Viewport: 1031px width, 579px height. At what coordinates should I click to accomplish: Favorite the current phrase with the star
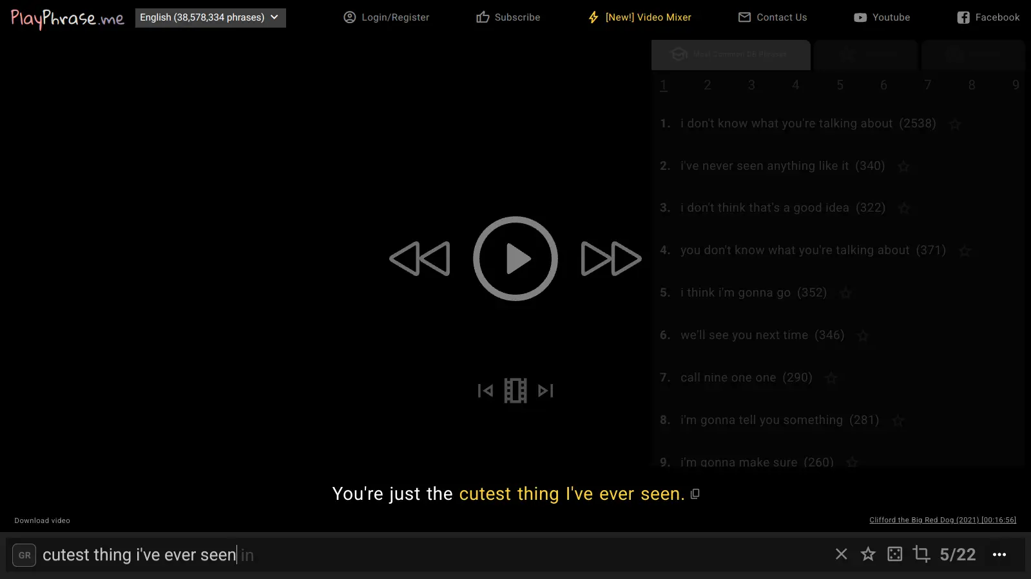[x=868, y=554]
